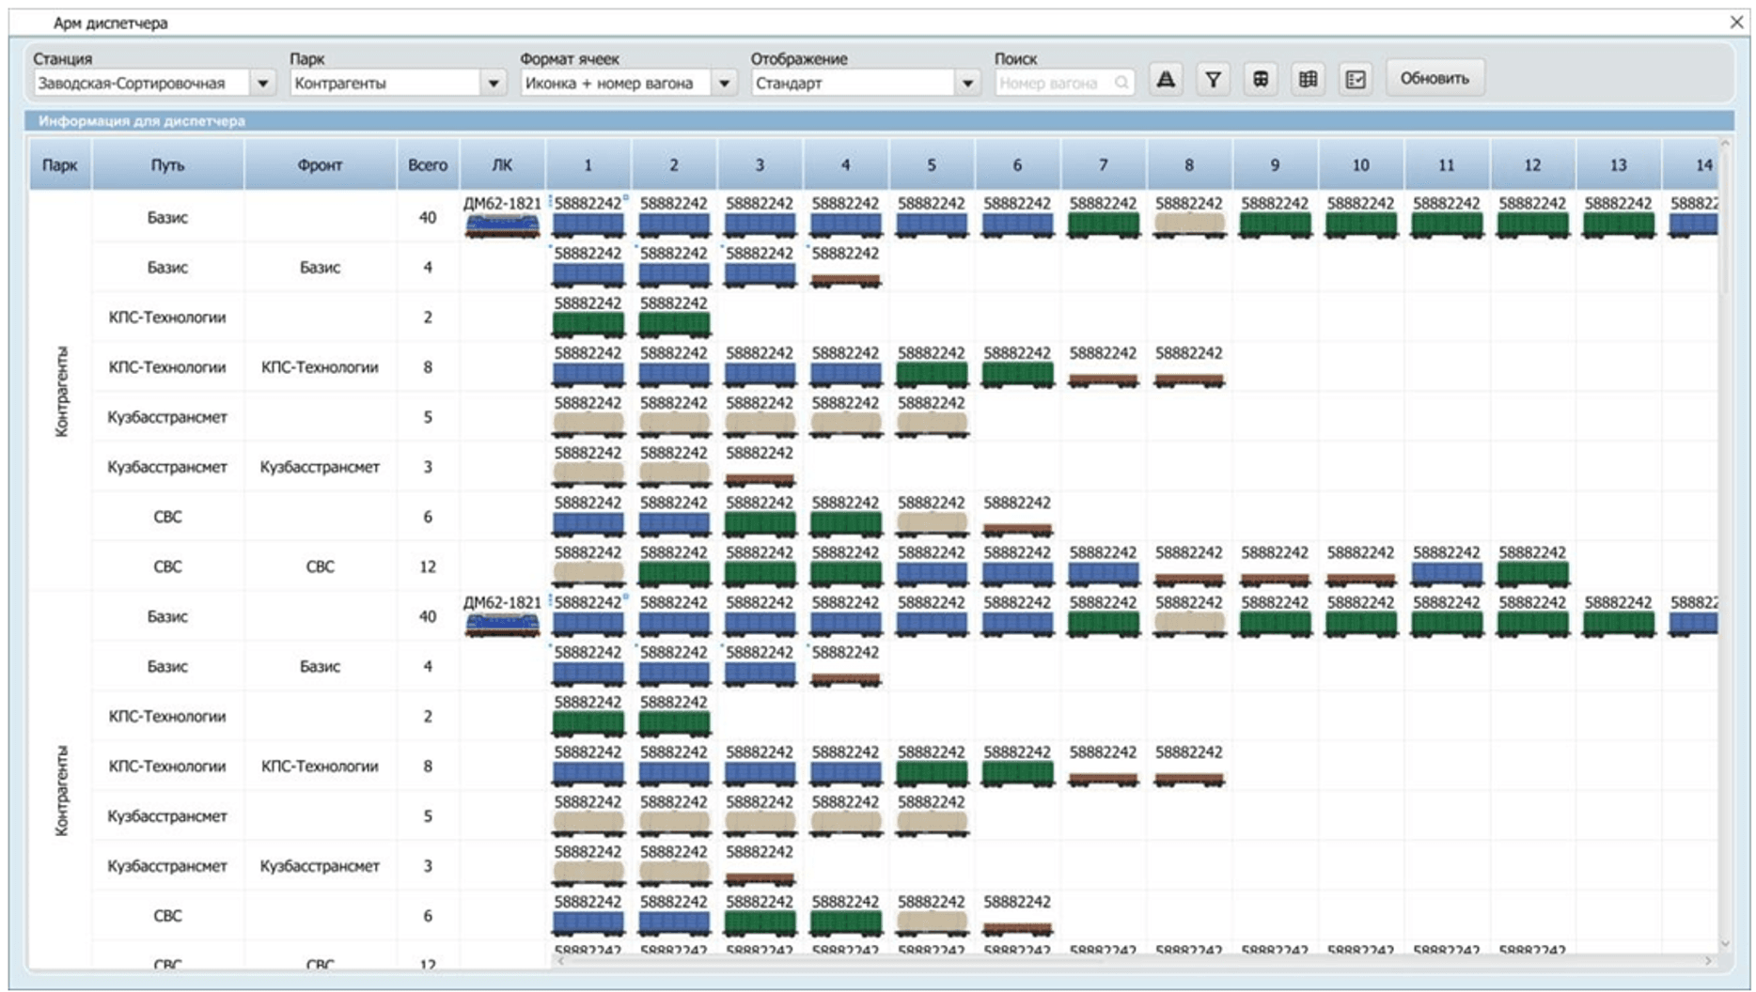The width and height of the screenshot is (1756, 992).
Task: Open the table grid view icon
Action: tap(1308, 80)
